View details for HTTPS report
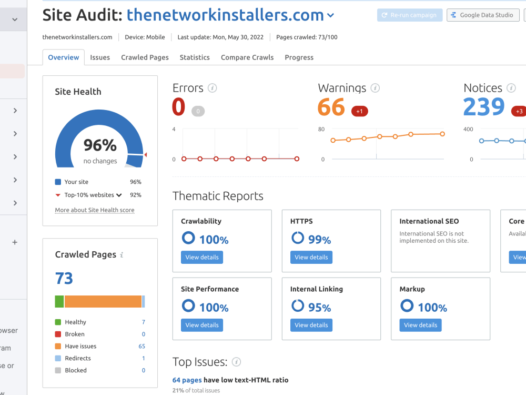 pyautogui.click(x=311, y=258)
